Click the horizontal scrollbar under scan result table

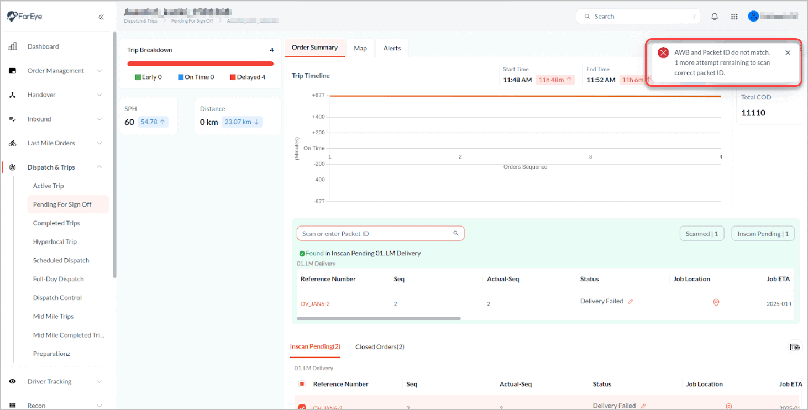pos(379,319)
